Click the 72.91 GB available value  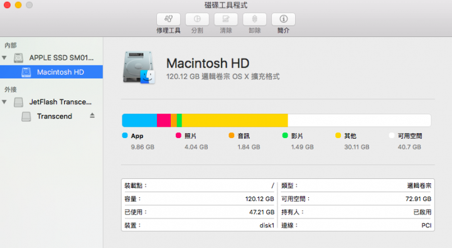tap(418, 199)
